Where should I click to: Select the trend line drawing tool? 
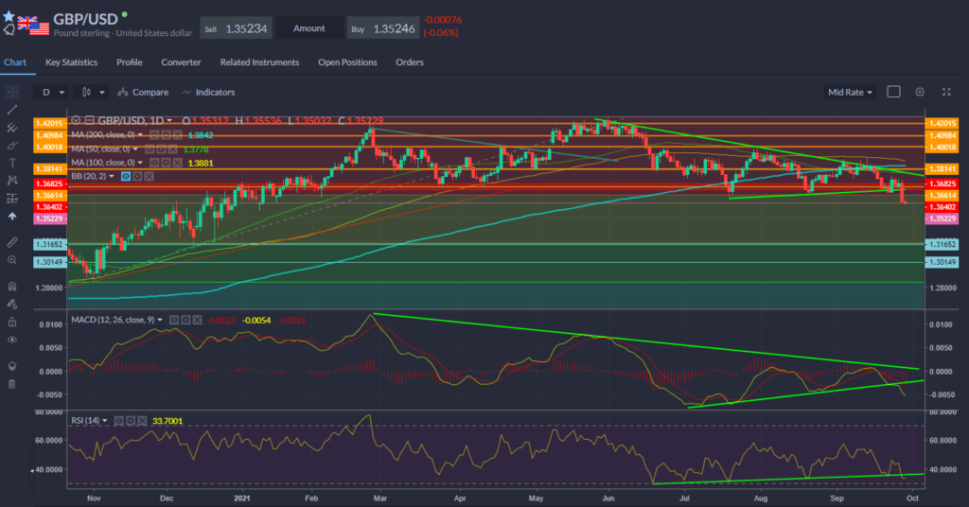pyautogui.click(x=11, y=110)
